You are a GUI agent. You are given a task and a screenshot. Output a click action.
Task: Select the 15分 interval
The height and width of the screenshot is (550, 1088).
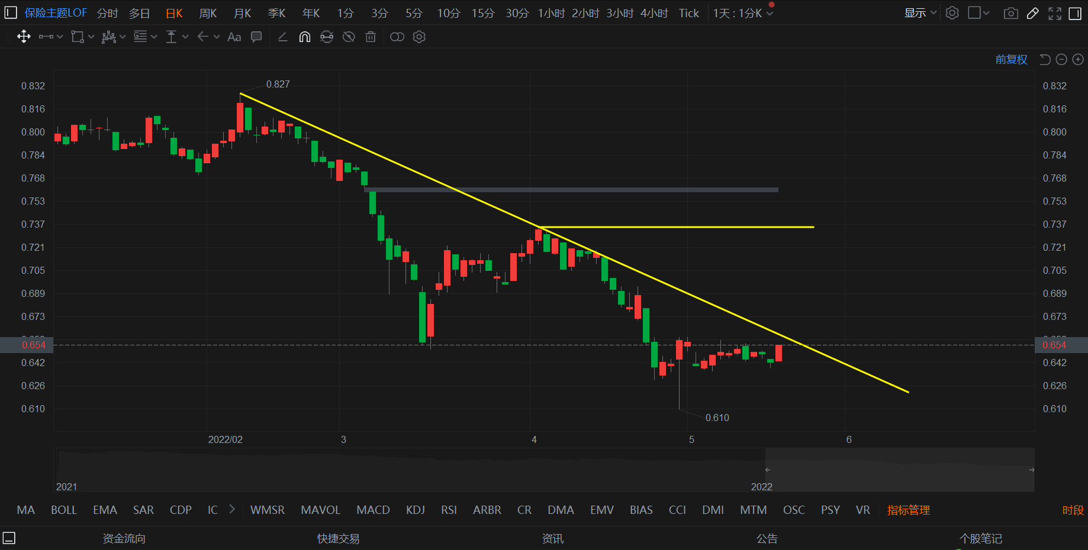pos(483,13)
